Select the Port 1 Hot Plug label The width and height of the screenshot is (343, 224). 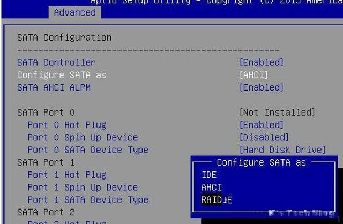click(x=66, y=175)
